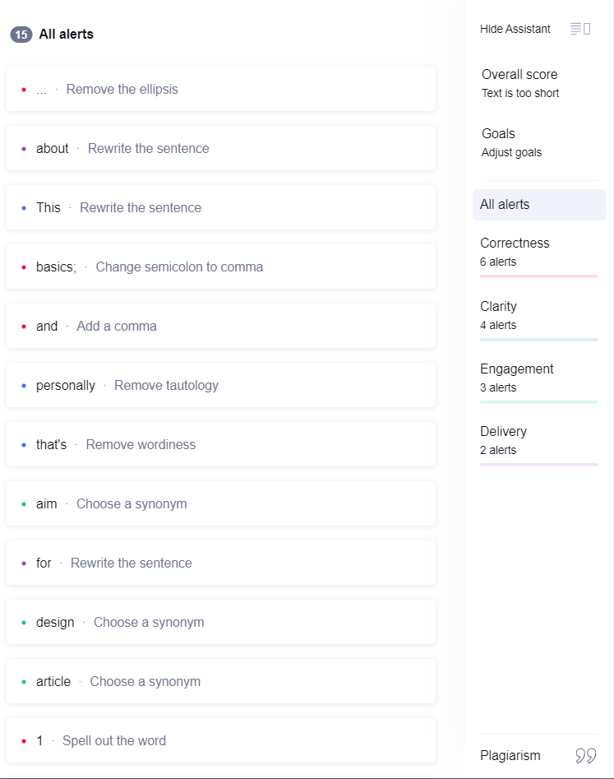Expand the 'Change semicolon to comma' alert
Screen dimensions: 614x779
(221, 267)
